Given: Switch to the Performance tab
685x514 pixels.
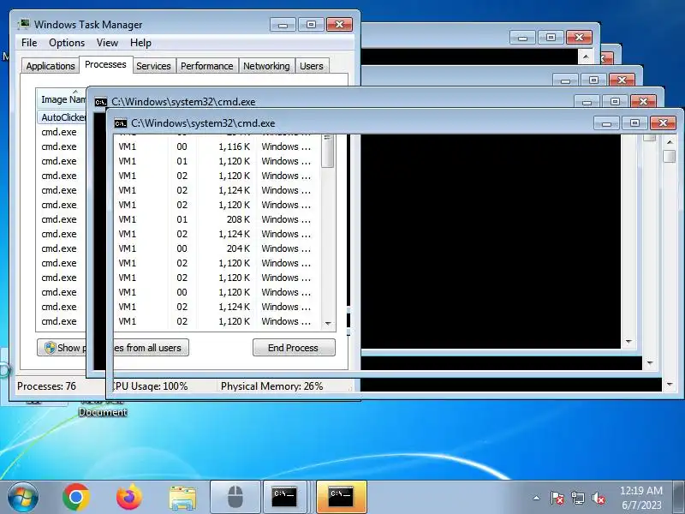Looking at the screenshot, I should point(207,66).
